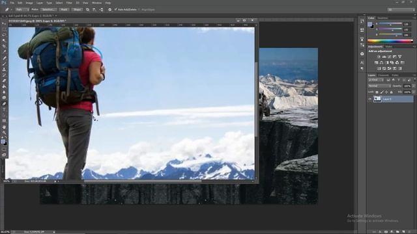Add a Levels adjustment
The image size is (417, 234).
384,57
